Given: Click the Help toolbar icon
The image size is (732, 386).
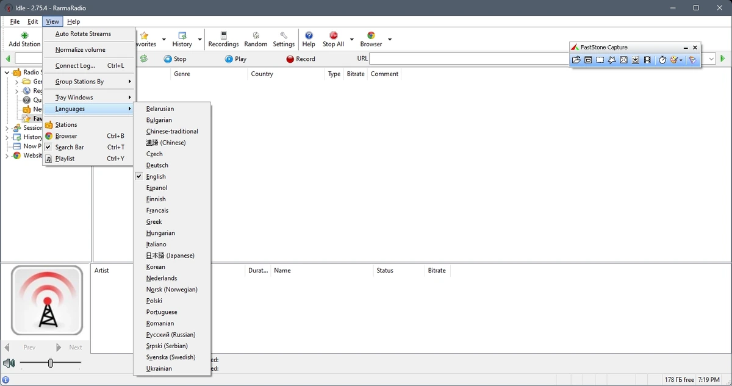Looking at the screenshot, I should [309, 35].
